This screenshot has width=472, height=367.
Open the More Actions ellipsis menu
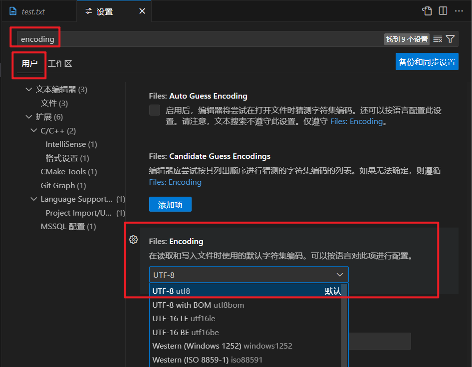(459, 11)
